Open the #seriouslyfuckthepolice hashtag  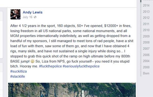[81, 66]
